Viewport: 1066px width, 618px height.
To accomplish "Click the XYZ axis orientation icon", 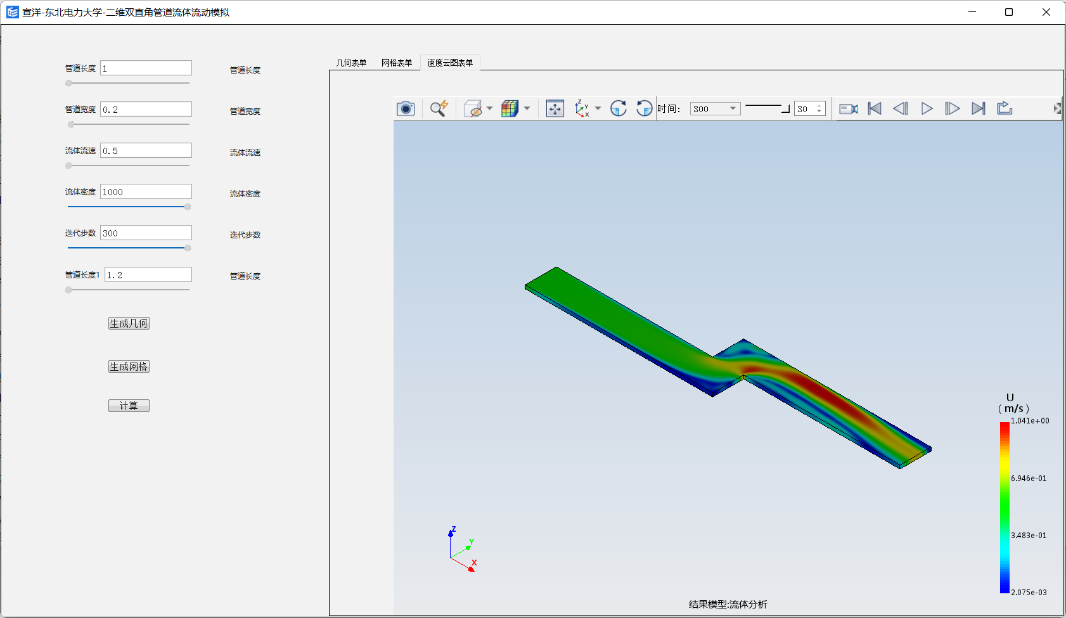I will 582,109.
